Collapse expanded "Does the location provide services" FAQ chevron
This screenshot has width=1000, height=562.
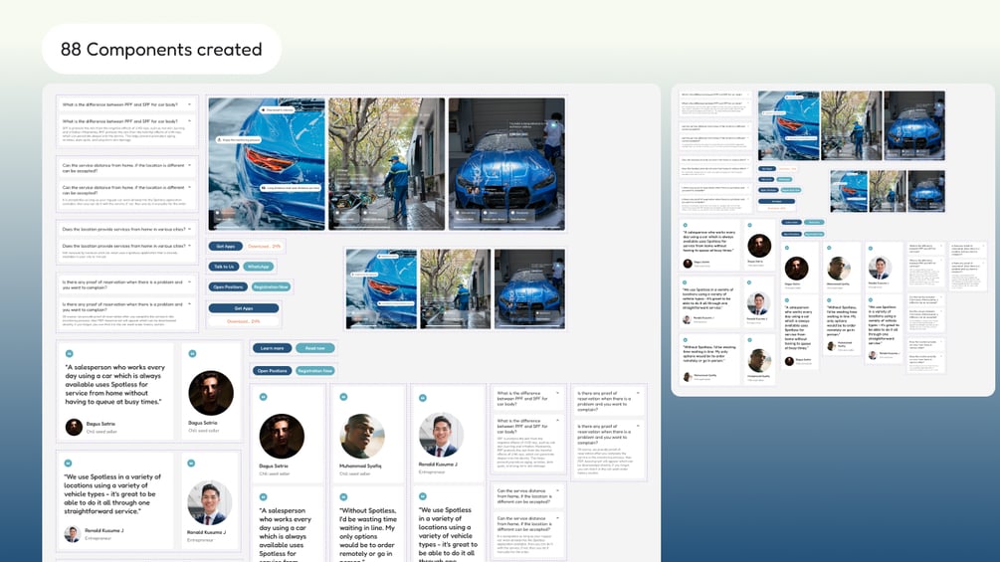(x=189, y=246)
